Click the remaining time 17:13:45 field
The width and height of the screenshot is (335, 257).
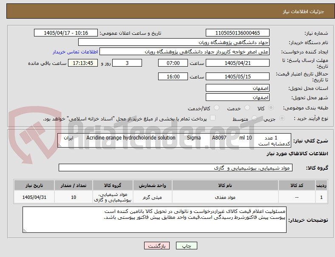(82, 63)
